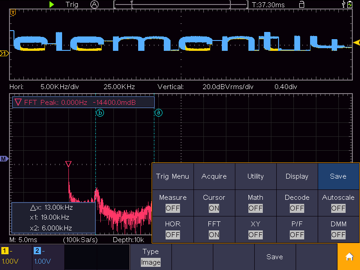
Task: Tap the lock icon in top bar
Action: point(301,4)
